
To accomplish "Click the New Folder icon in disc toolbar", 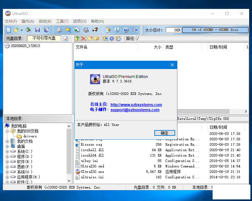I will click(x=90, y=38).
